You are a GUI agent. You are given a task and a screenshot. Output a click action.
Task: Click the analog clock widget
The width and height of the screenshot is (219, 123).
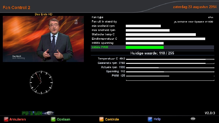(41, 82)
